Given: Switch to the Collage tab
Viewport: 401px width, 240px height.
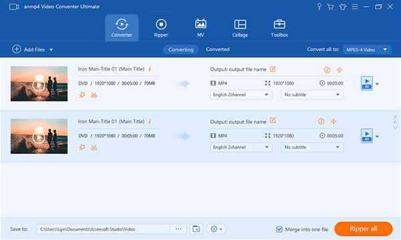Looking at the screenshot, I should tap(240, 28).
